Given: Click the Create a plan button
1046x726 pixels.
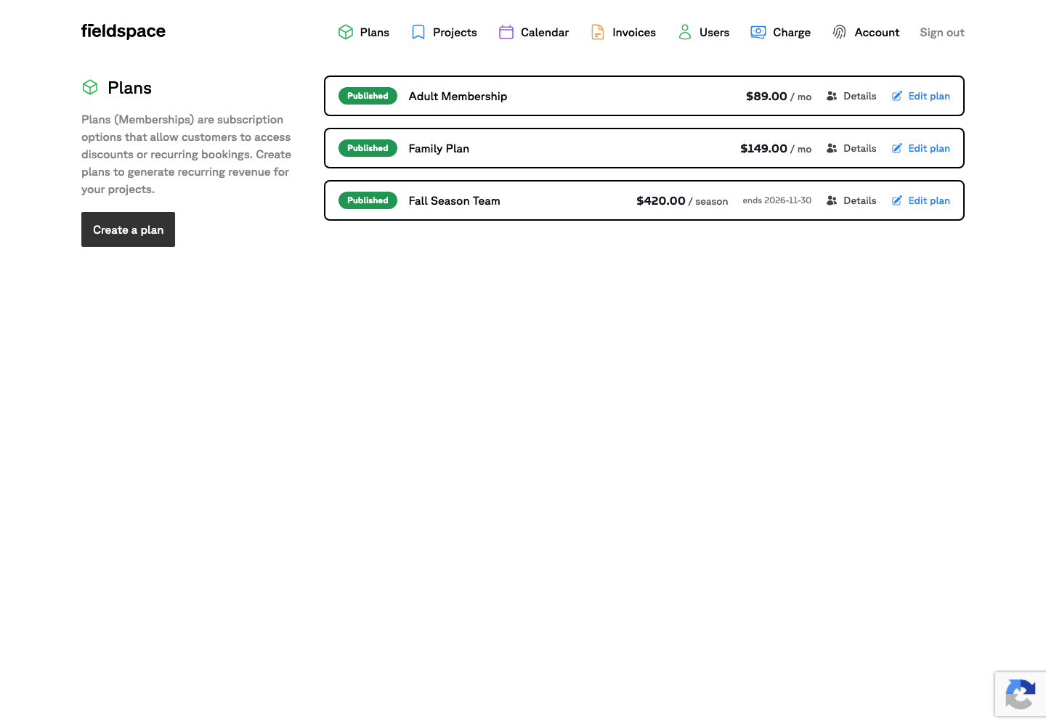Looking at the screenshot, I should click(x=128, y=229).
